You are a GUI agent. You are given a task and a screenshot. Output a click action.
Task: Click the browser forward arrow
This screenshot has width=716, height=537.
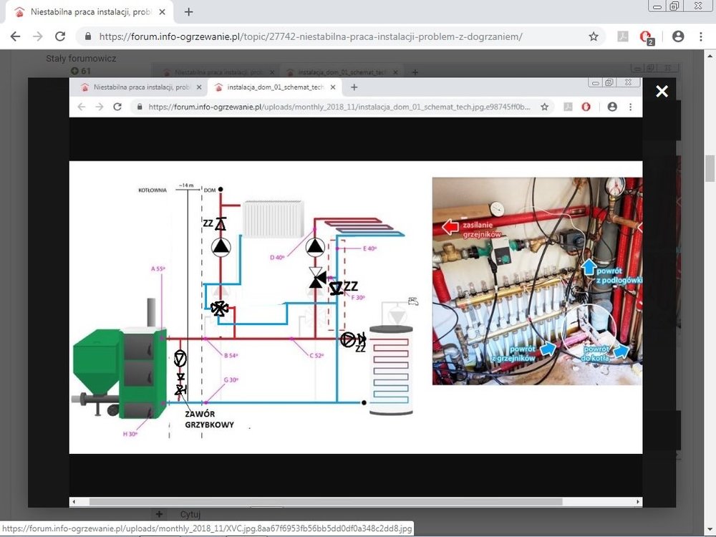coord(37,37)
